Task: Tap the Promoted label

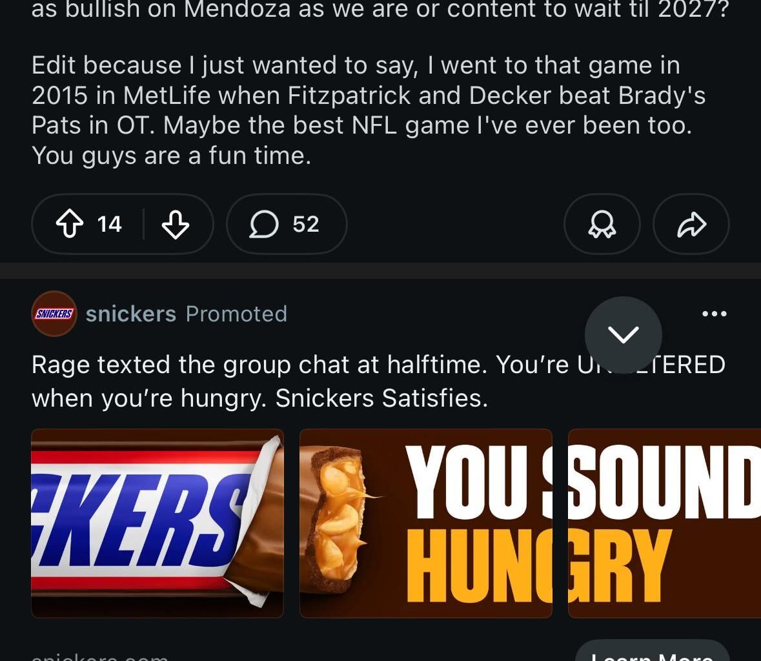Action: (x=236, y=314)
